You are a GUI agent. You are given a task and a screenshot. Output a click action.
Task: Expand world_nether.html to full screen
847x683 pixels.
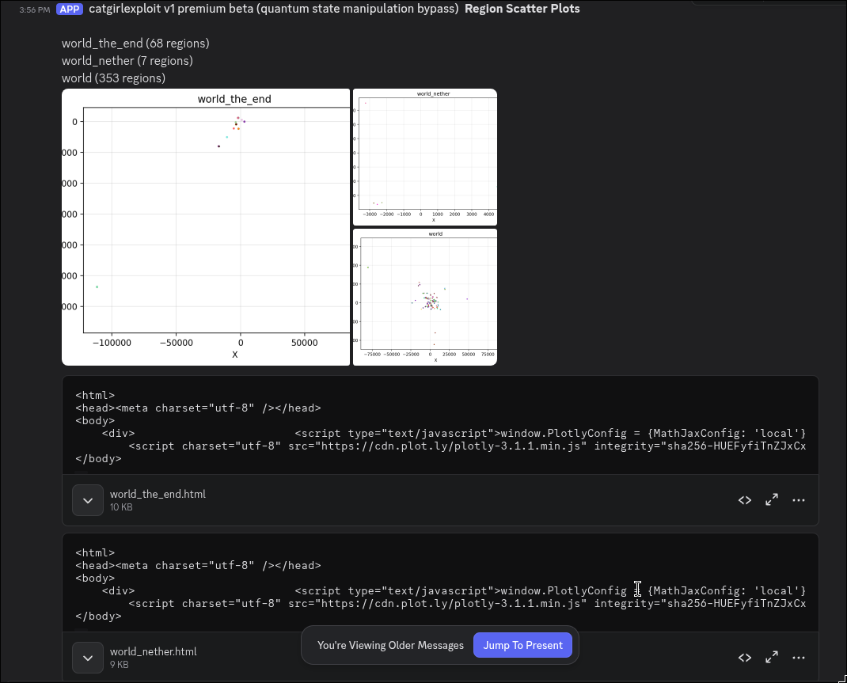[x=771, y=658]
